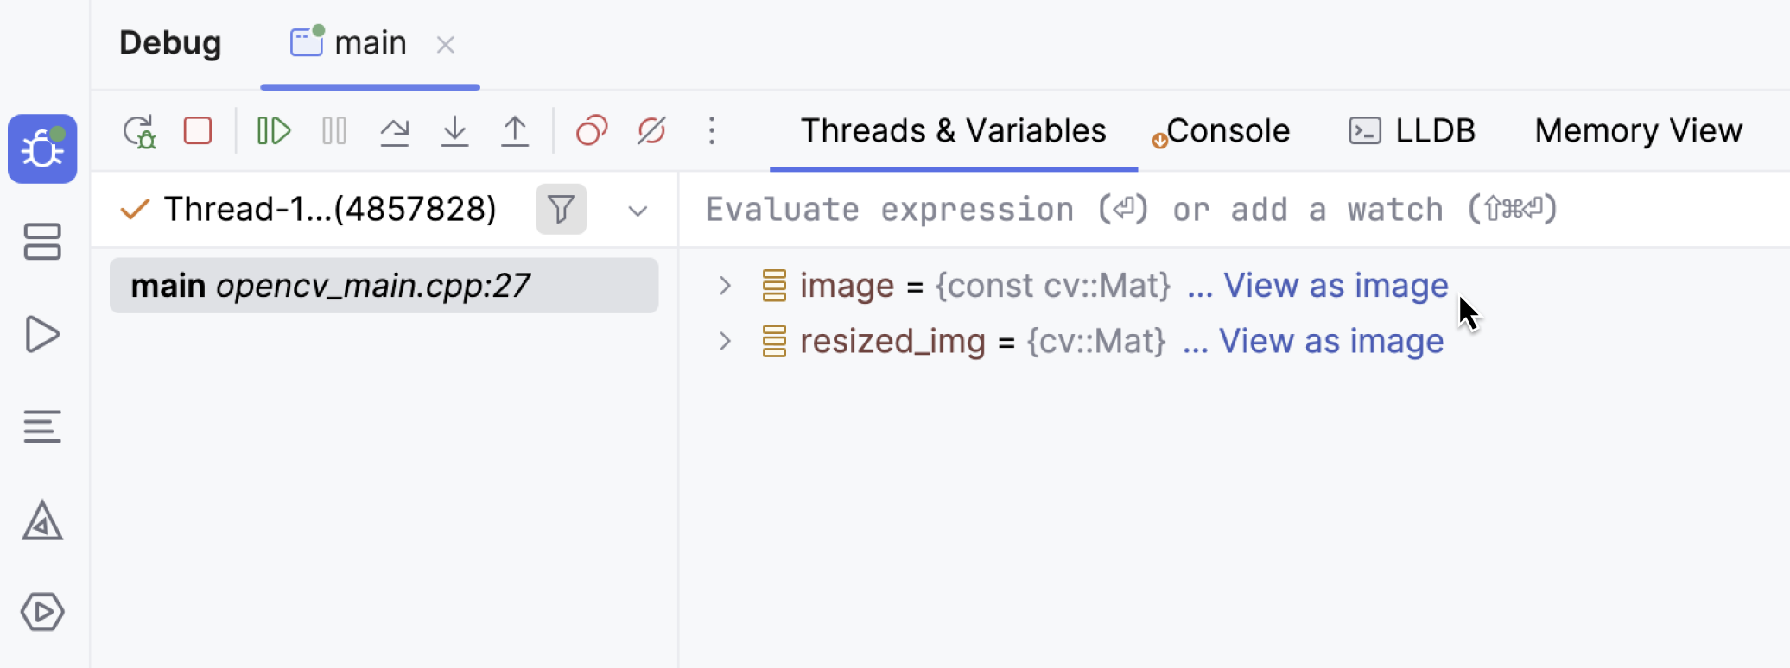The height and width of the screenshot is (668, 1790).
Task: Switch to the LLDB tab
Action: pyautogui.click(x=1412, y=131)
